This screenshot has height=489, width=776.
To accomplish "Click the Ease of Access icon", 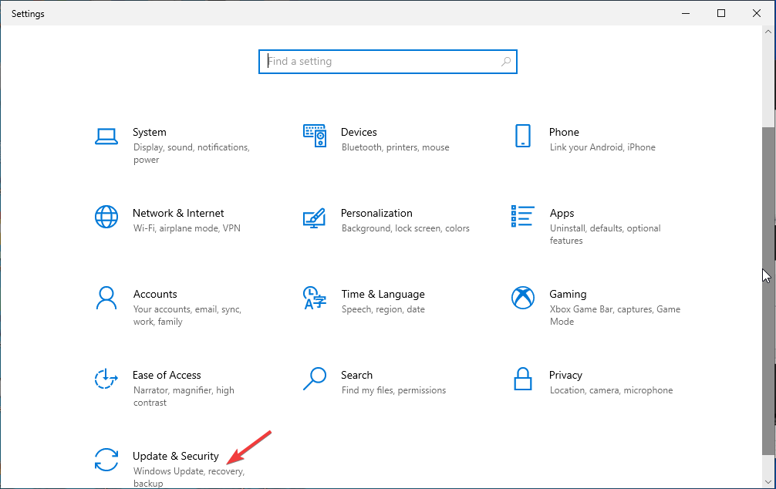I will (x=106, y=379).
